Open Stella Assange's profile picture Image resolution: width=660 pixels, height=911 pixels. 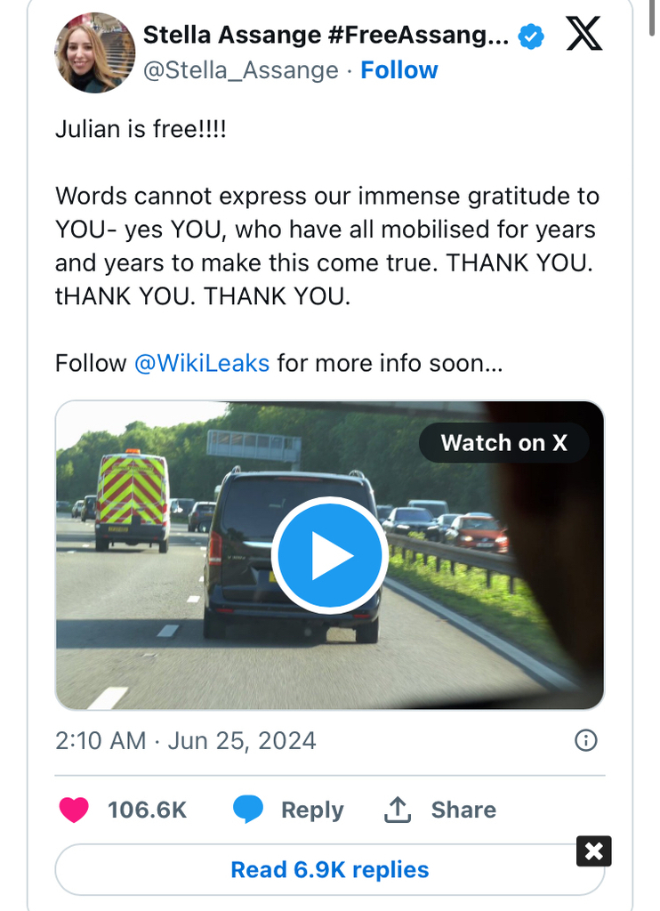(94, 52)
